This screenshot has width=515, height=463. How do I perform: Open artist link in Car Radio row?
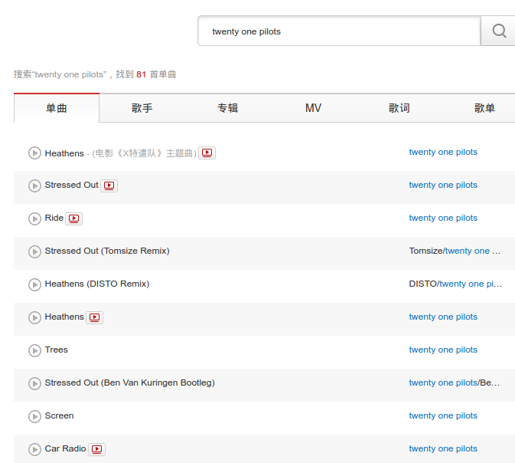(443, 448)
